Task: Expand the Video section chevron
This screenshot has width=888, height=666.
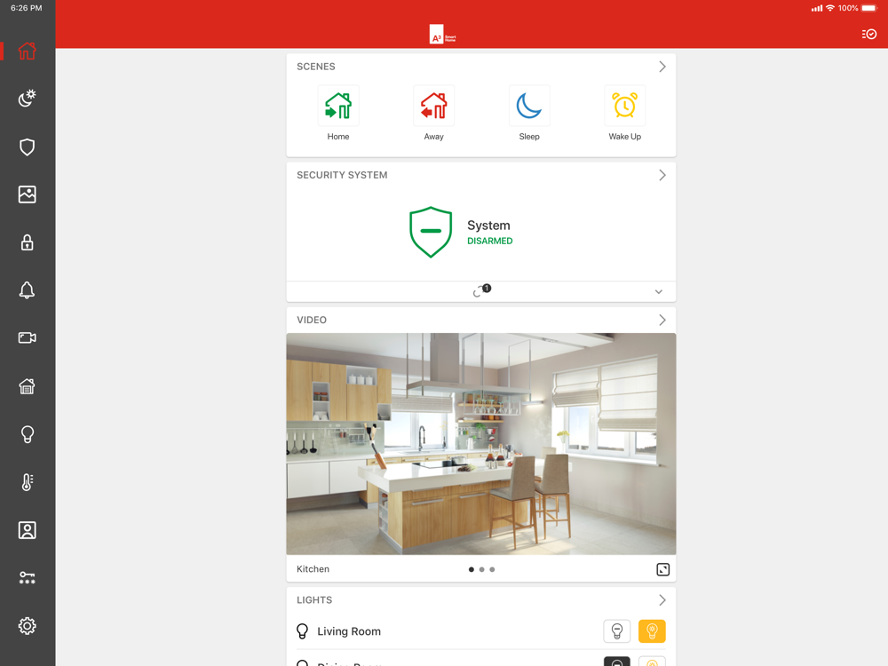Action: tap(662, 321)
